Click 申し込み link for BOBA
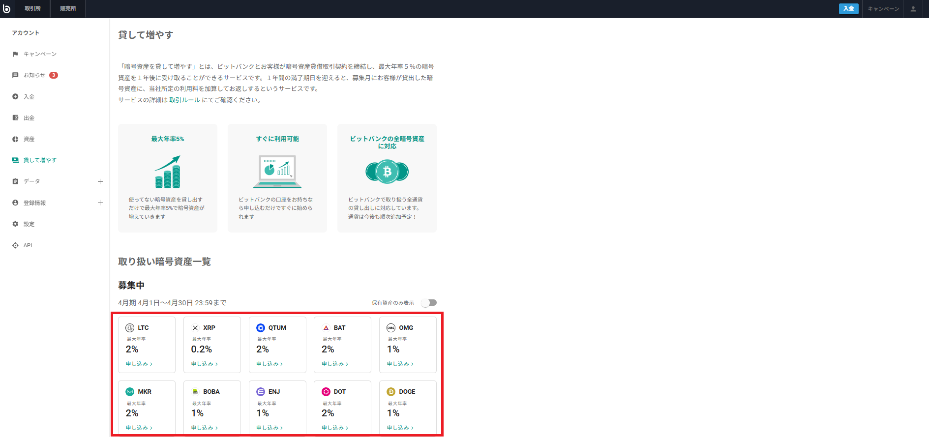The height and width of the screenshot is (437, 929). (205, 428)
